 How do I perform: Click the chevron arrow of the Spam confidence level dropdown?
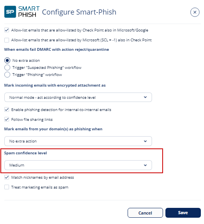click(x=145, y=165)
